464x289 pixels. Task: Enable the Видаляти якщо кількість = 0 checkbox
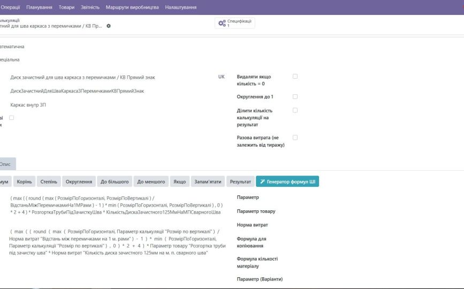[x=295, y=77]
